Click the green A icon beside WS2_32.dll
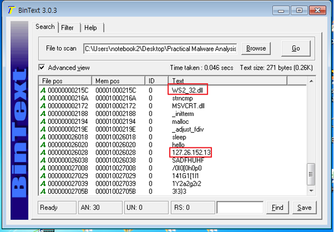Image resolution: width=334 pixels, height=232 pixels. 43,91
